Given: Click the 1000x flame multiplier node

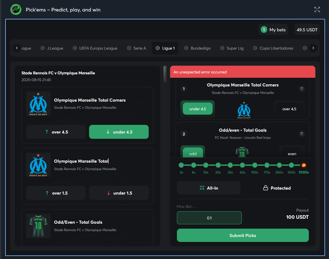Looking at the screenshot, I should pyautogui.click(x=304, y=165).
